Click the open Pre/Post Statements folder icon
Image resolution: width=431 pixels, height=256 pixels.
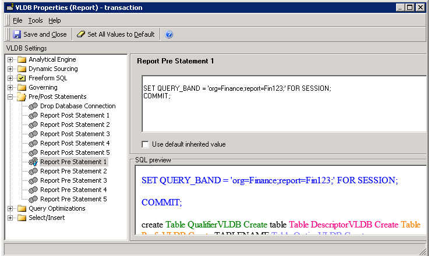[x=22, y=97]
